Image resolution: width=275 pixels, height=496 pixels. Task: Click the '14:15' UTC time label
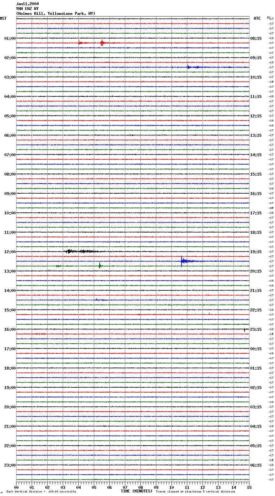coord(256,155)
